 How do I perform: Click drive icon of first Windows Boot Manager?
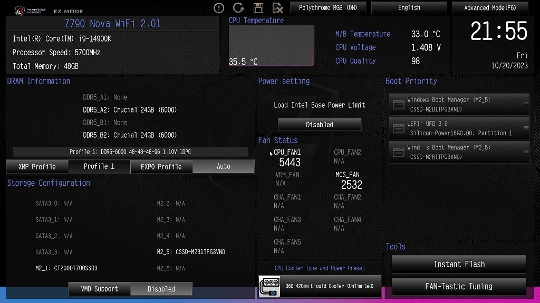[399, 105]
